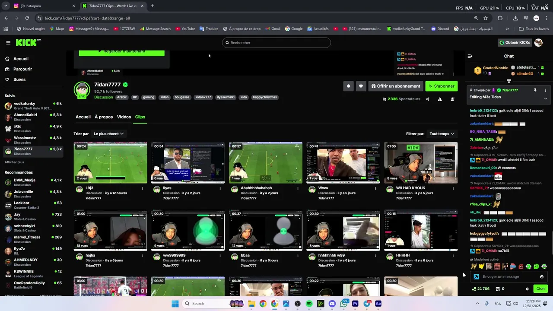Open options for clip HHHHH
Image resolution: width=553 pixels, height=311 pixels.
pos(453,256)
